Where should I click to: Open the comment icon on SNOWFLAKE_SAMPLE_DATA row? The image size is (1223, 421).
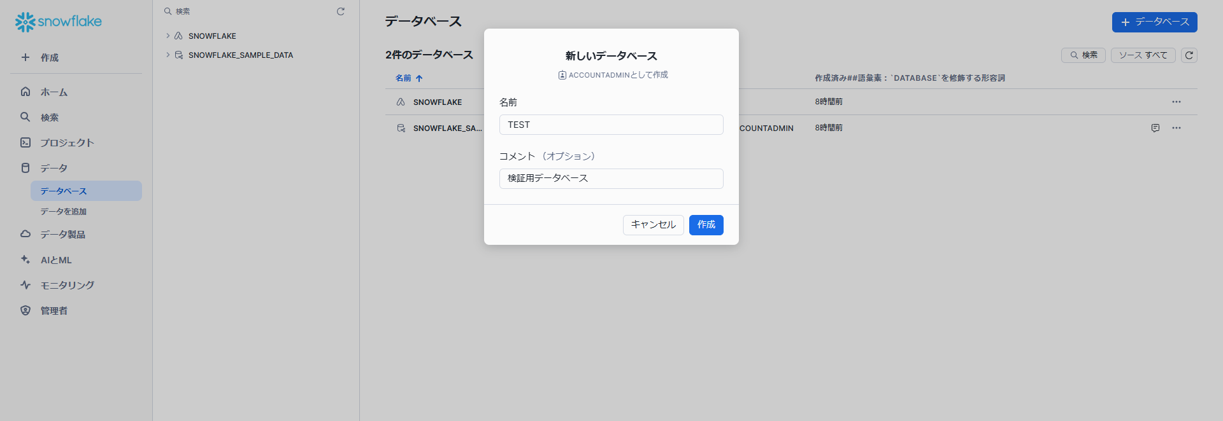coord(1155,128)
